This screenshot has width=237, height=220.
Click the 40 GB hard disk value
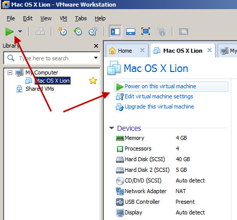183,159
